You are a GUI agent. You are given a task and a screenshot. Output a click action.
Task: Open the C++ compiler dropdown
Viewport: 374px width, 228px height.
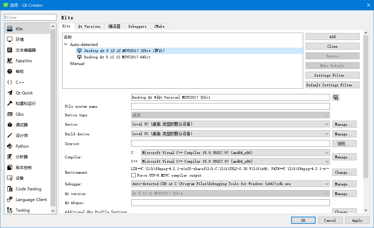pos(235,161)
